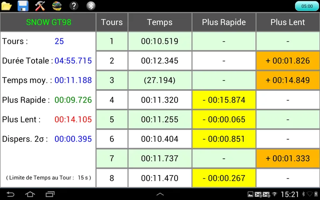Tap the 15:21 clock in status bar
320x200 pixels.
click(290, 194)
